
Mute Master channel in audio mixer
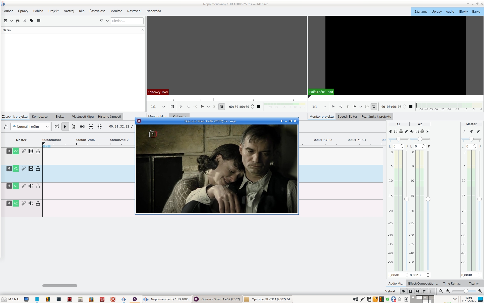(471, 131)
